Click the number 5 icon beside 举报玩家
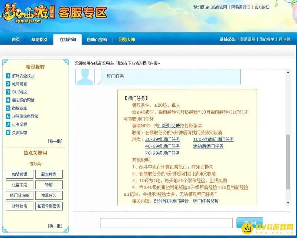The width and height of the screenshot is (297, 238). (8, 108)
